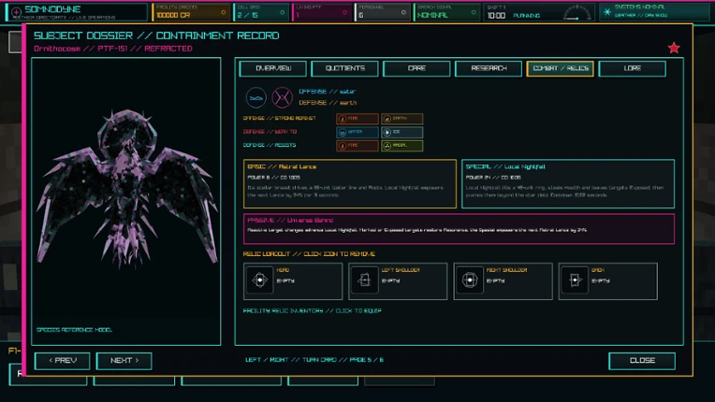The height and width of the screenshot is (402, 715).
Task: Click the Ornithocosm // PTF-151 subtitle
Action: 113,49
